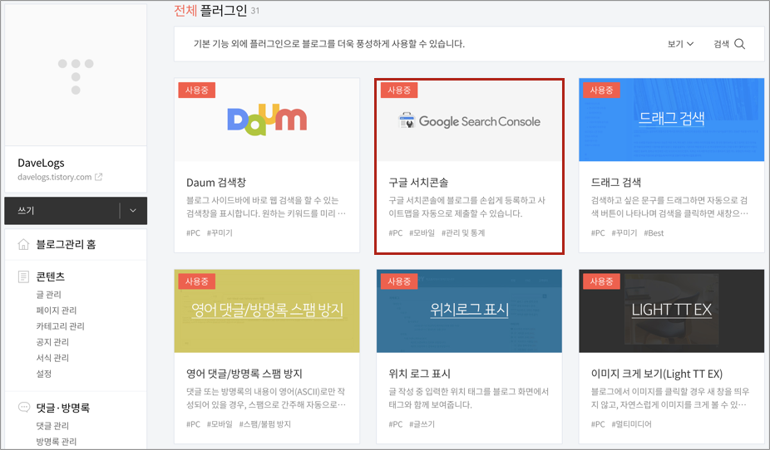The height and width of the screenshot is (450, 770).
Task: Click #모바일 tag under 구글 서치콘솔
Action: tap(422, 232)
